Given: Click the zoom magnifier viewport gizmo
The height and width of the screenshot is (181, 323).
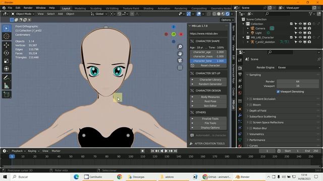Looking at the screenshot, I should pos(180,47).
